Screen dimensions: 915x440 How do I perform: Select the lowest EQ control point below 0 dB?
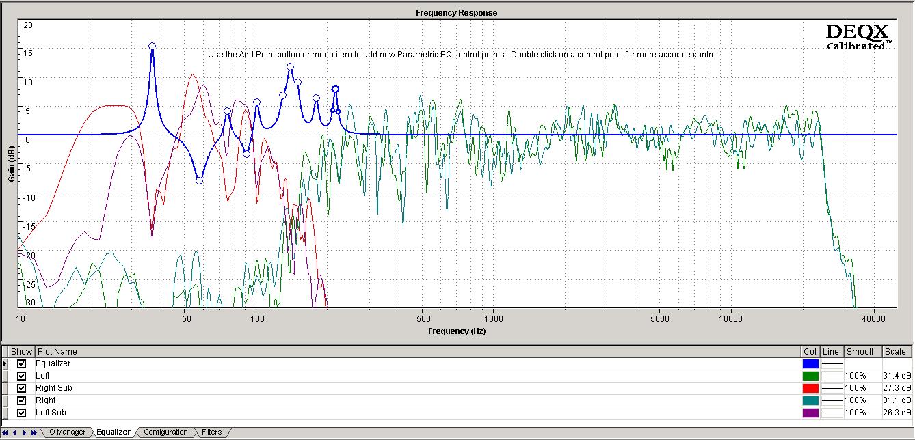[x=199, y=180]
